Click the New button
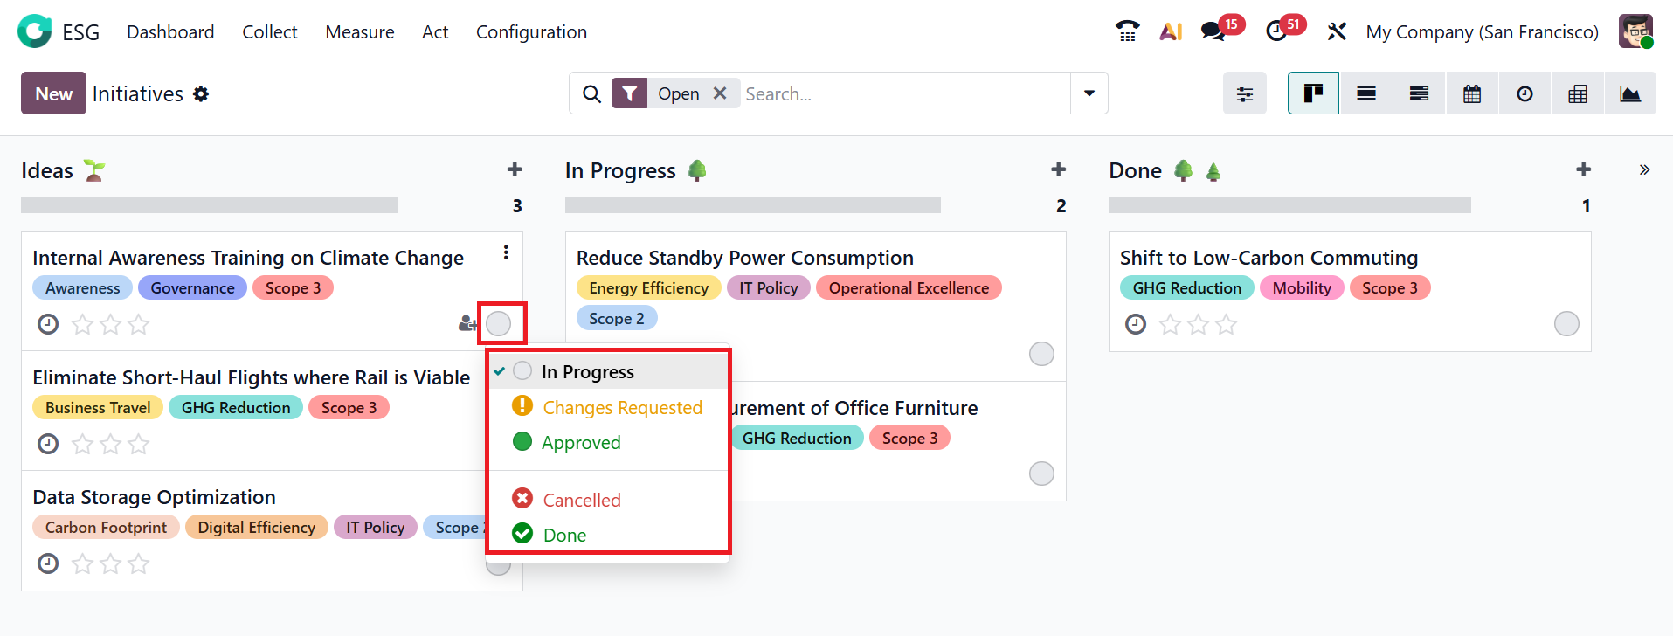 click(x=53, y=93)
